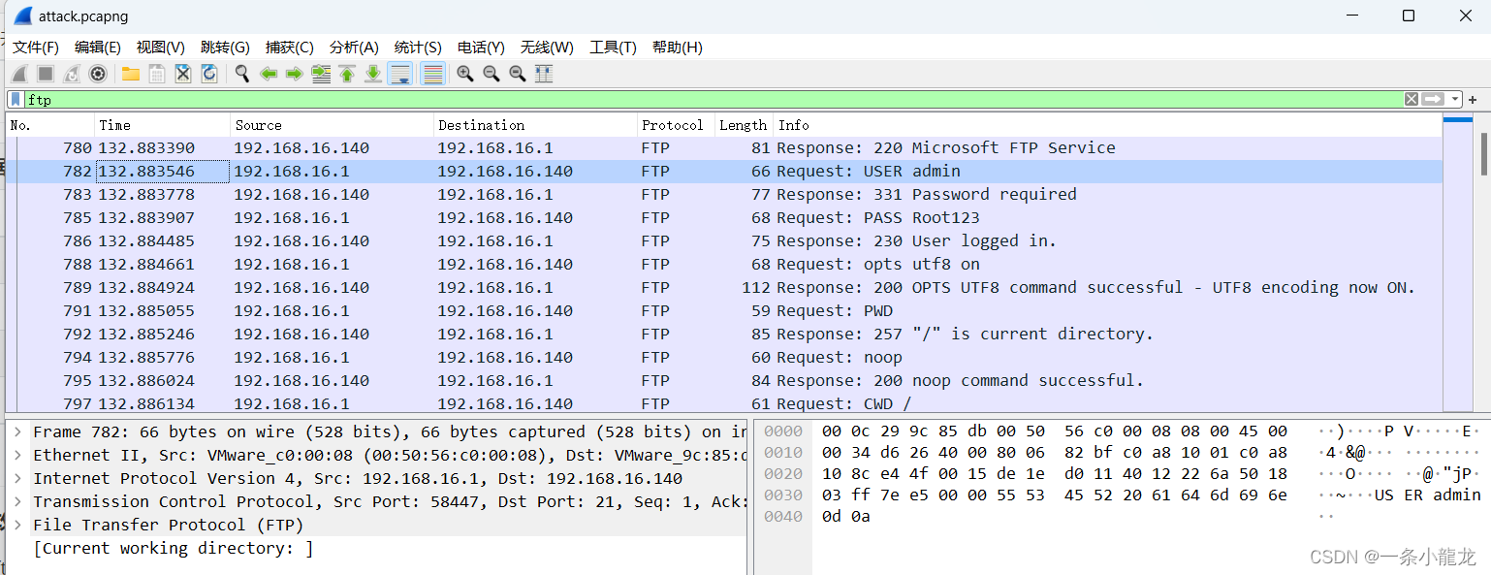
Task: Go back with the green left arrow
Action: point(269,74)
